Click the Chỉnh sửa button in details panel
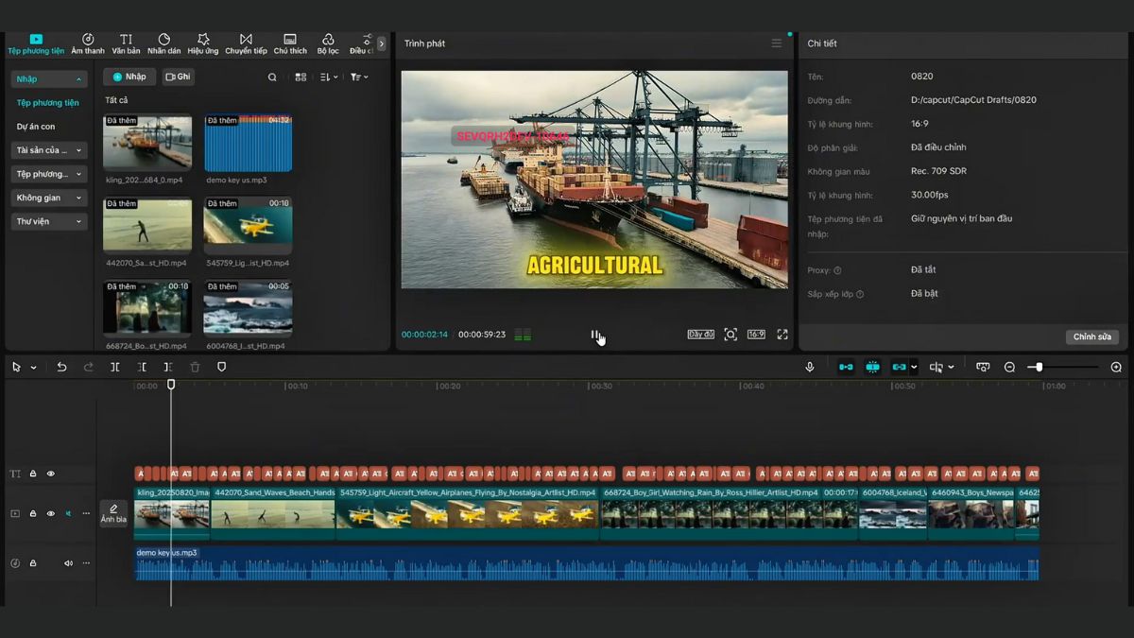 [1094, 336]
